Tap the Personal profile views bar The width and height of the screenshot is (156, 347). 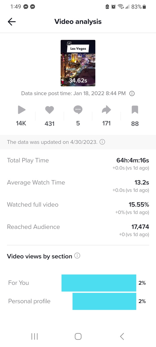click(104, 301)
